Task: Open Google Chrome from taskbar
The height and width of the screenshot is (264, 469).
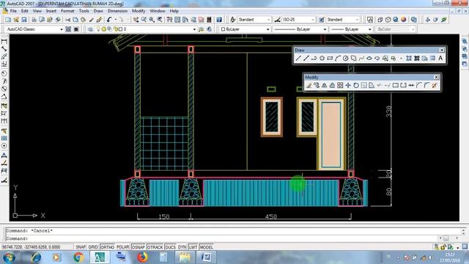Action: pos(78,257)
